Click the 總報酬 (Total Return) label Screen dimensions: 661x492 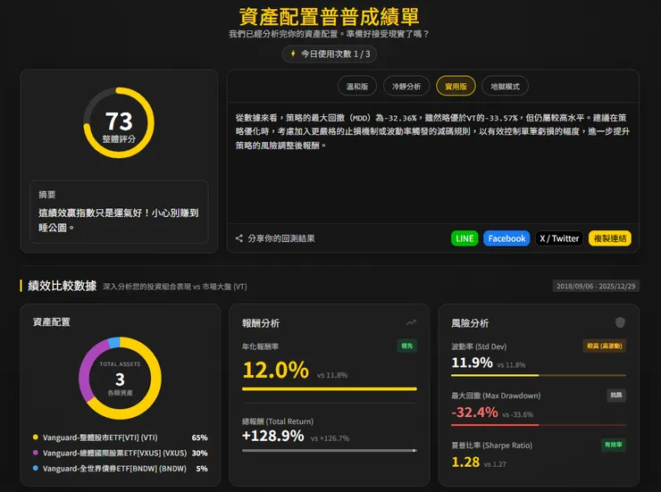pos(278,421)
